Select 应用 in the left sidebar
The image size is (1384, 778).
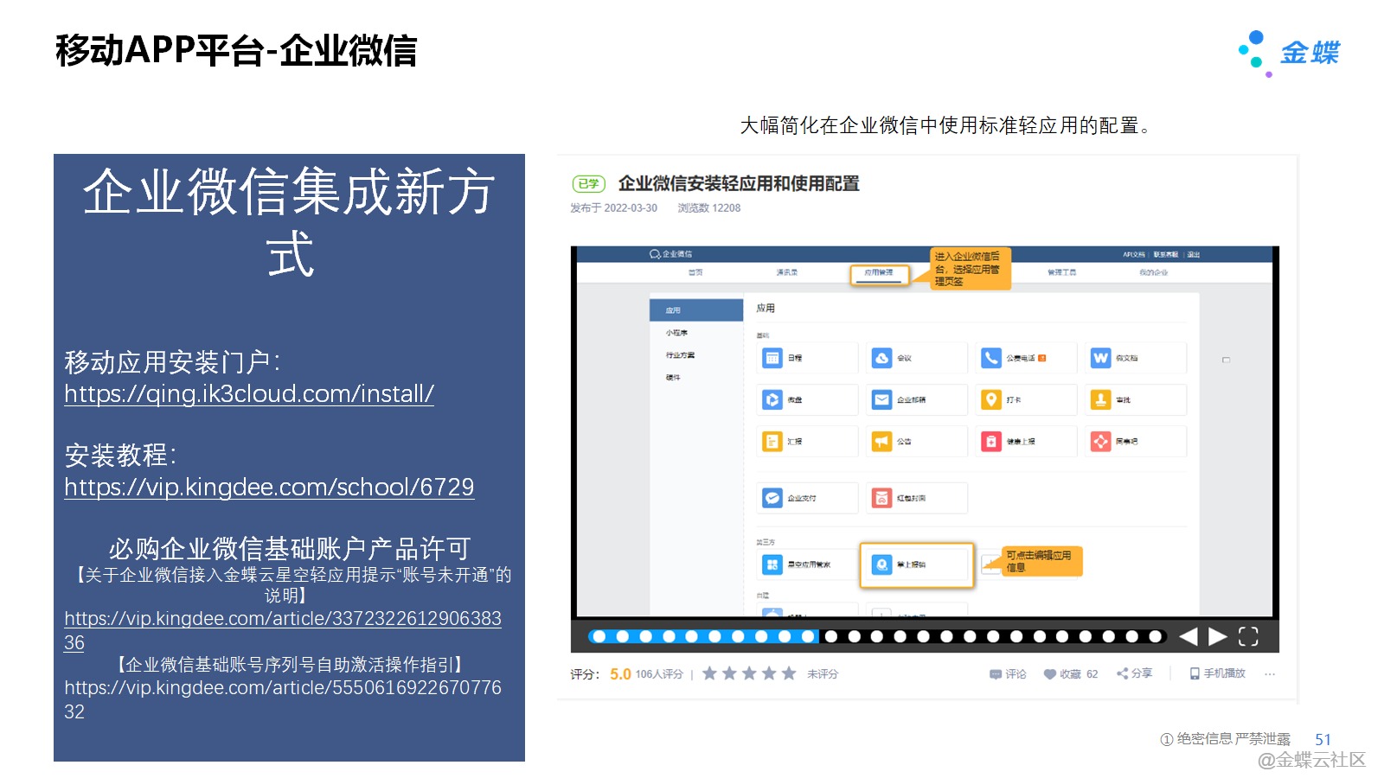tap(696, 310)
